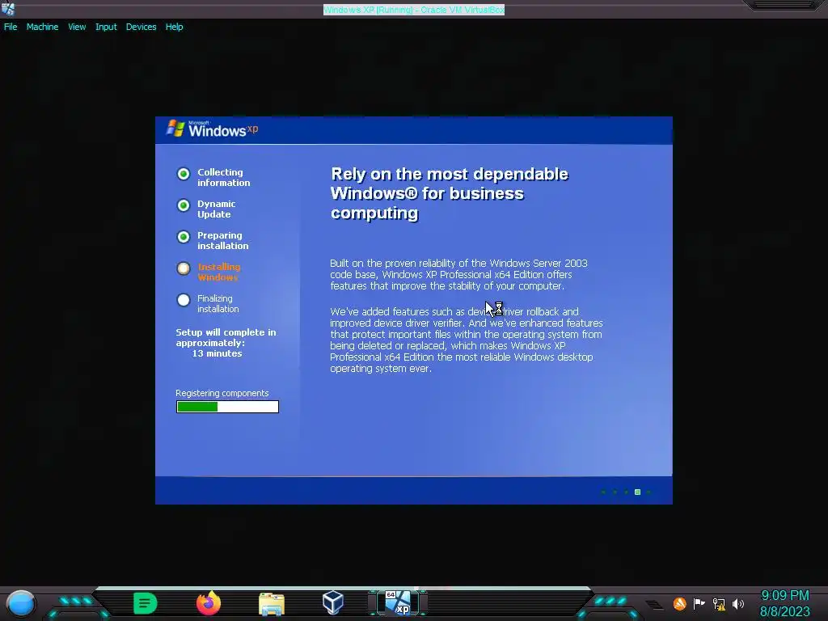Click the 'Finalizing installation' step label
The width and height of the screenshot is (828, 621).
tap(218, 304)
